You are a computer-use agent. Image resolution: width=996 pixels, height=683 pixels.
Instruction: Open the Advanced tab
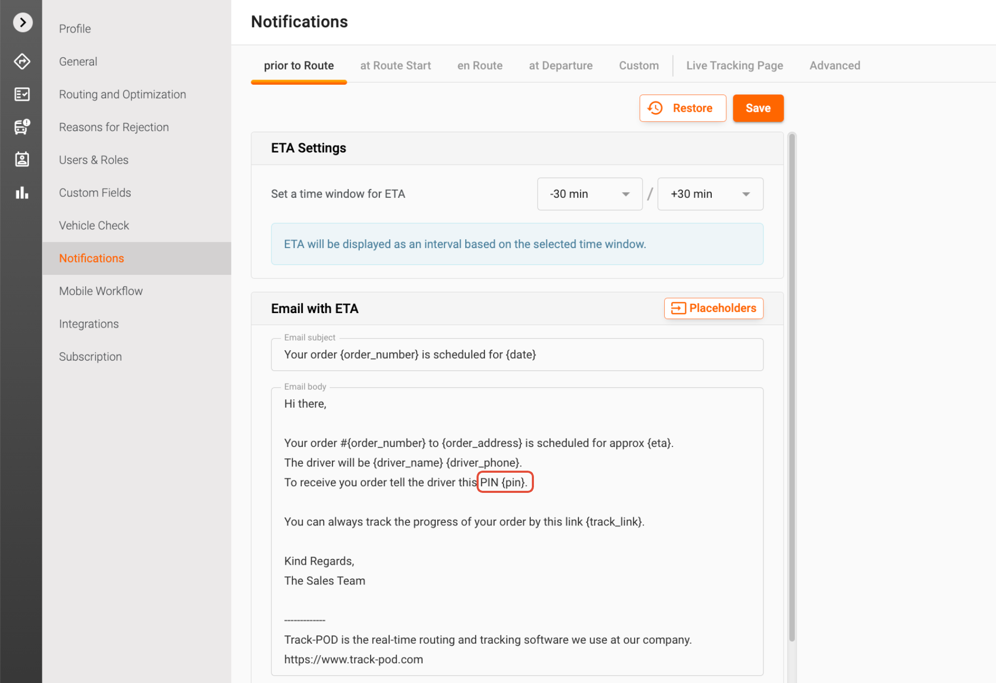tap(834, 66)
